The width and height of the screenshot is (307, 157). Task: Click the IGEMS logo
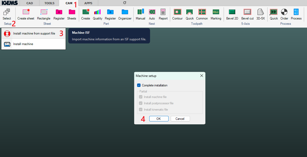pos(10,3)
